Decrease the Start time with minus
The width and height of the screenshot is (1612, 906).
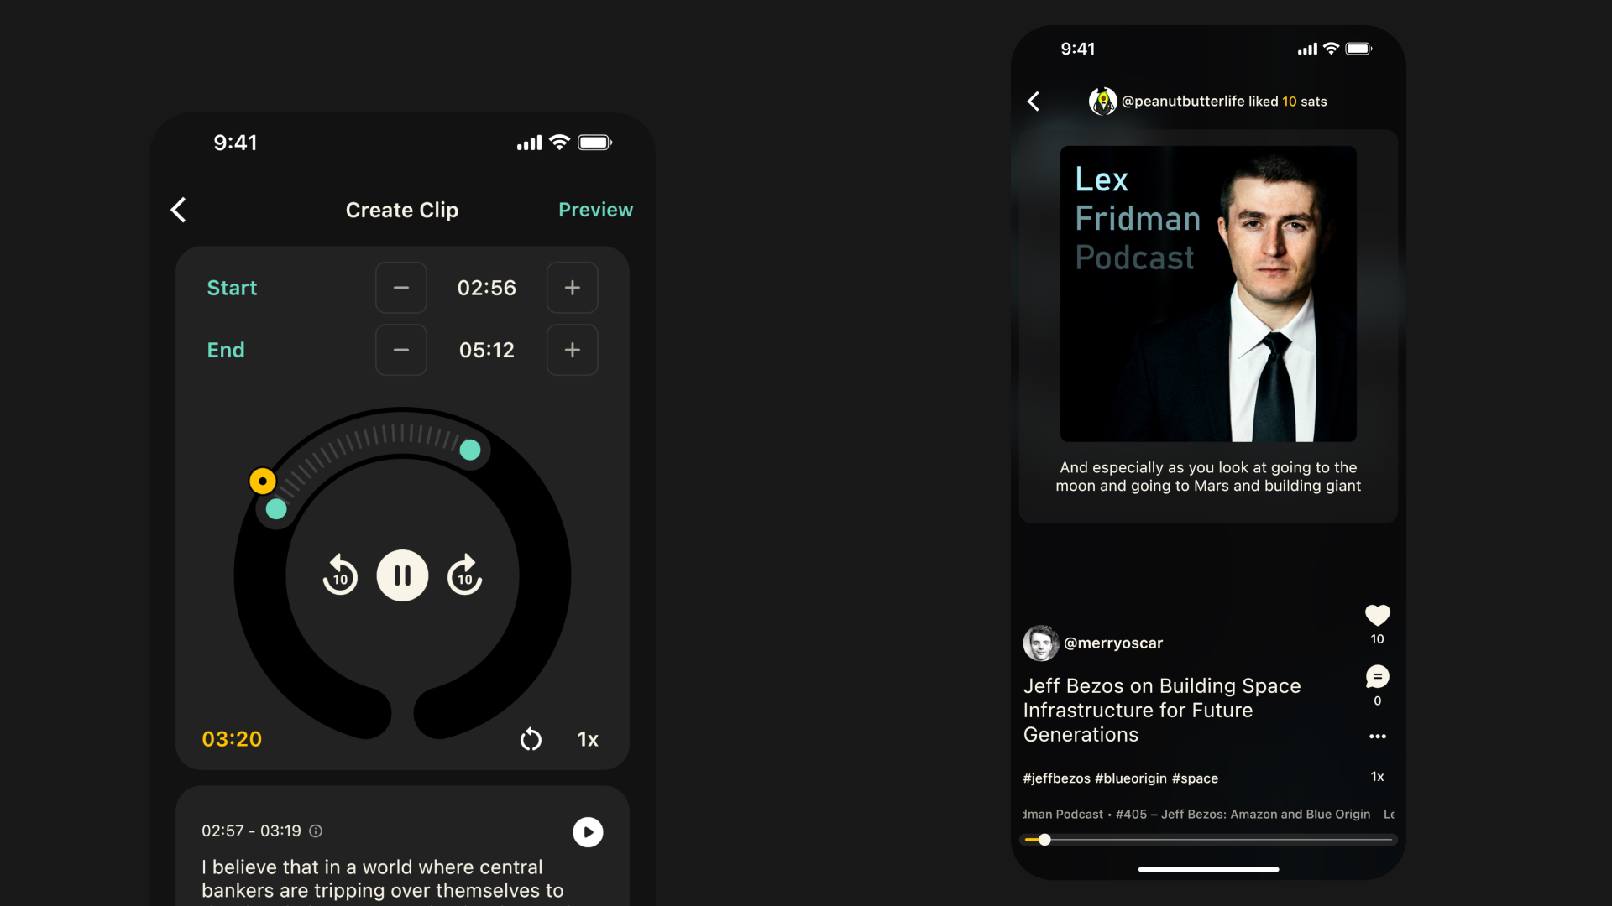click(401, 288)
